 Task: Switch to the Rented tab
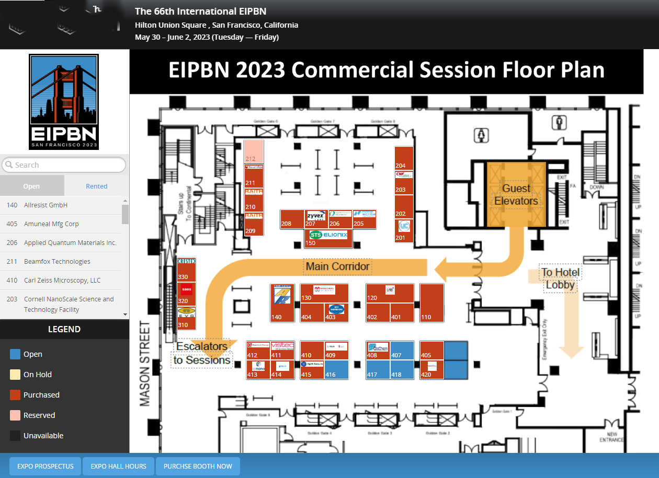(97, 186)
